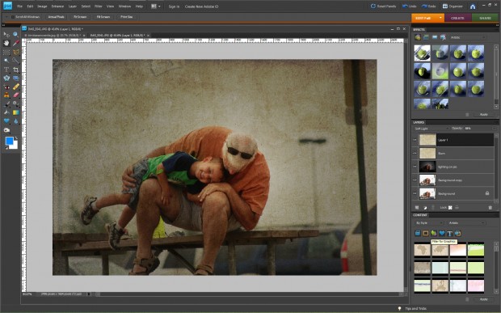Select the Magic Wand tool
The image size is (501, 313).
click(x=6, y=61)
